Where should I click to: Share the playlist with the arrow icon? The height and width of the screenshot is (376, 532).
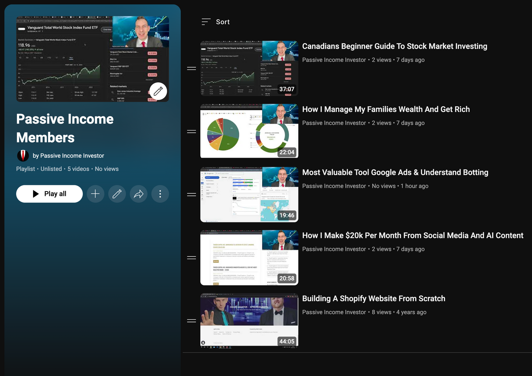click(x=139, y=194)
